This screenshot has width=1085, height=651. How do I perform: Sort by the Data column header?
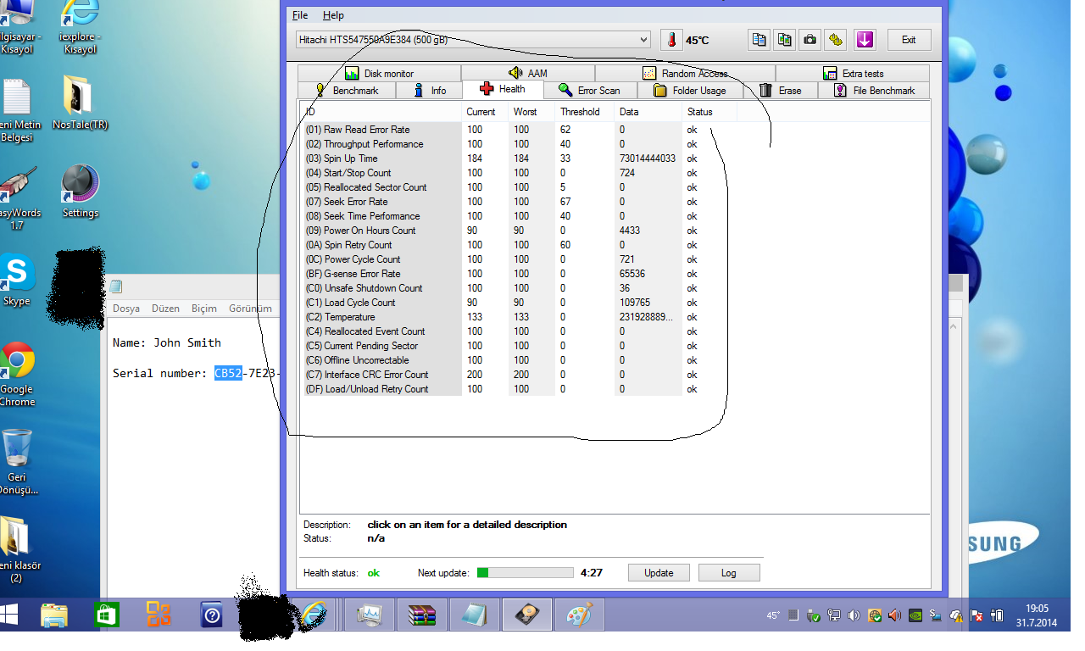648,112
